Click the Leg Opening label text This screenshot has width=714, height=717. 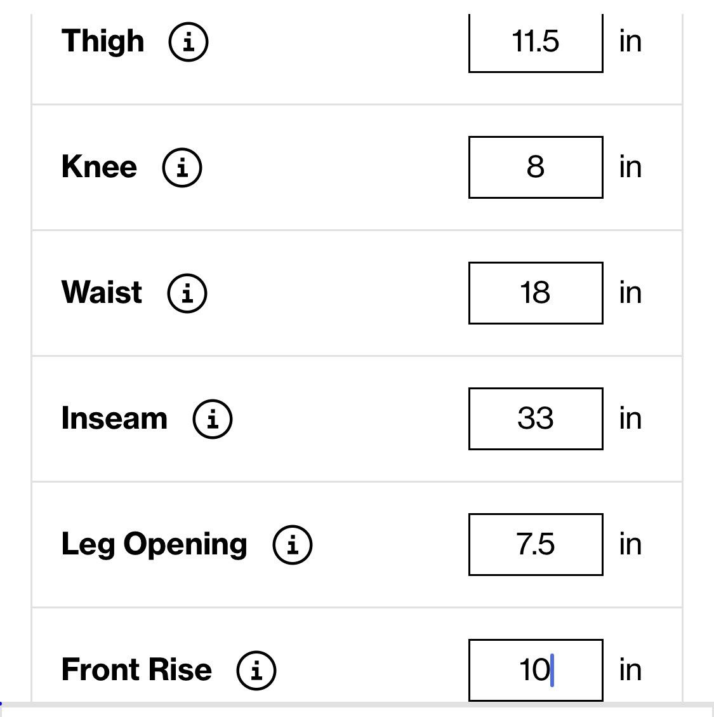154,545
